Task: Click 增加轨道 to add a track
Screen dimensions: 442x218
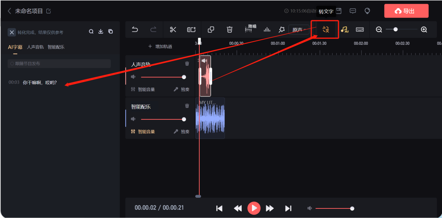Action: pos(160,47)
